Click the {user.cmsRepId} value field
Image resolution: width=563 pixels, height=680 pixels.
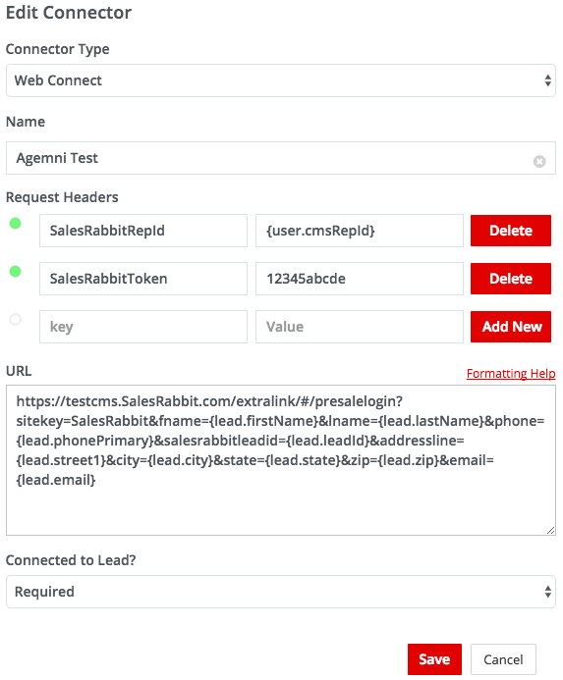(x=360, y=231)
